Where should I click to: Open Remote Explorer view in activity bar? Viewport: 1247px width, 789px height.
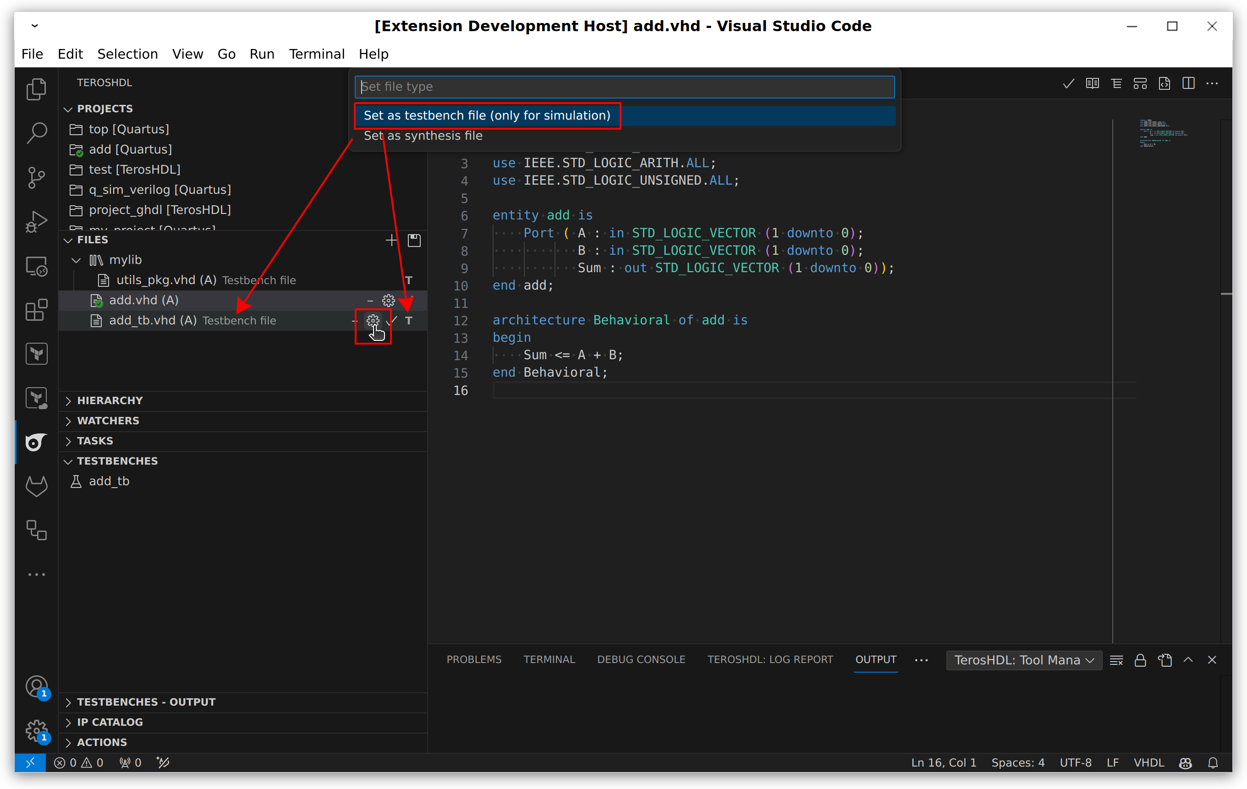(x=36, y=266)
